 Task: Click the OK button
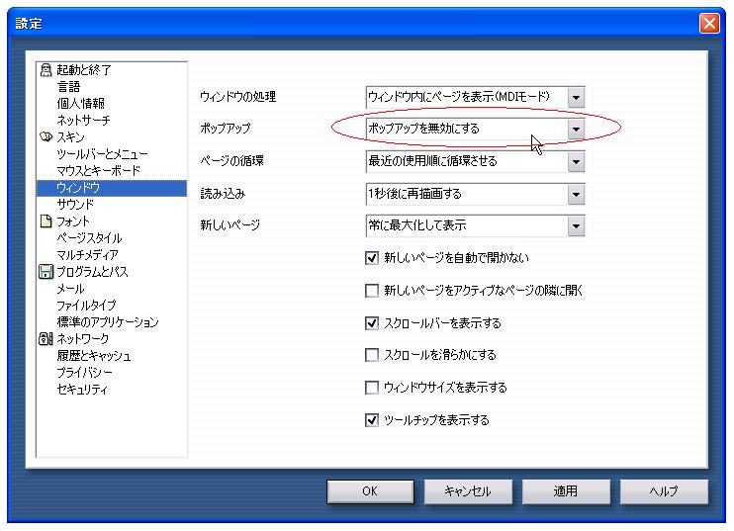point(370,491)
